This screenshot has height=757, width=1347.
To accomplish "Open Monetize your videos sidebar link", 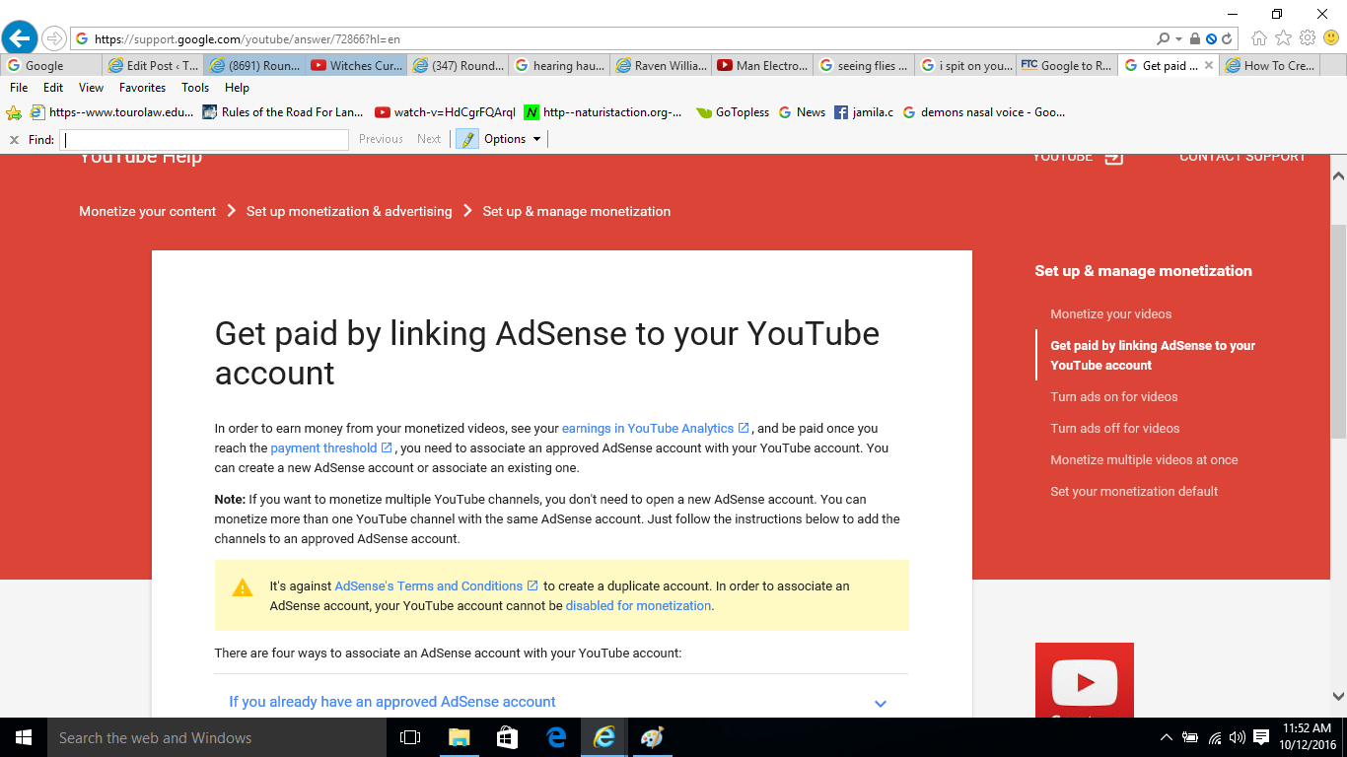I will (1111, 313).
